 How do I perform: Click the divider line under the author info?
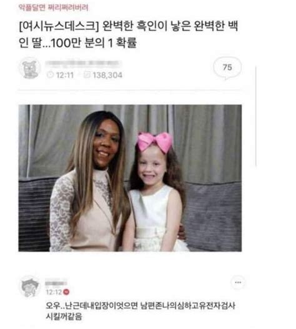coord(130,91)
